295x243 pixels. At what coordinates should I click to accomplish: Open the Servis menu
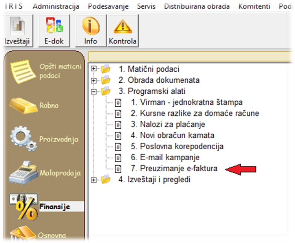146,6
